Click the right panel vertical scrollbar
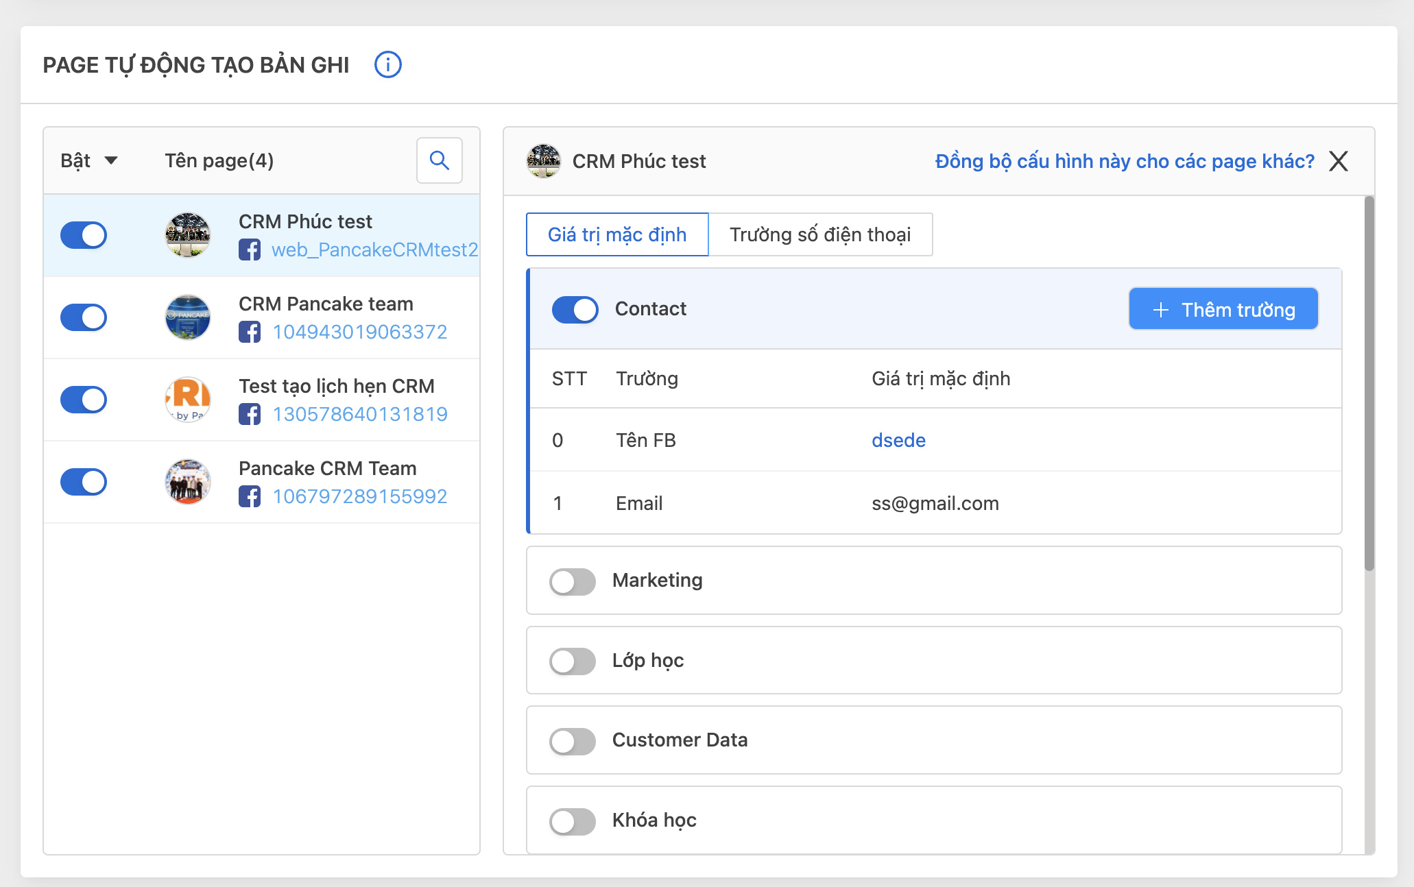Image resolution: width=1414 pixels, height=887 pixels. tap(1369, 384)
